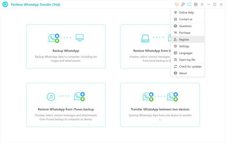The height and width of the screenshot is (143, 226).
Task: Click the settings gear icon in title bar
Action: pos(196,5)
